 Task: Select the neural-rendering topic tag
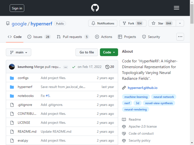pos(135,109)
